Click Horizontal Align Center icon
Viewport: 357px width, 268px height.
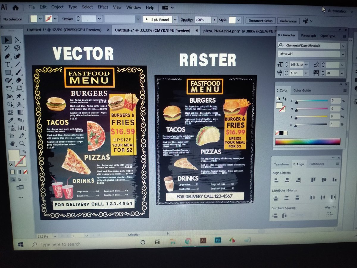pos(287,180)
